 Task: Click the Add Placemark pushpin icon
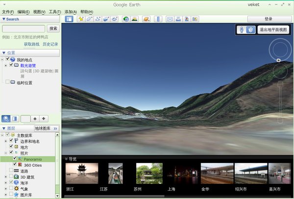coord(81,19)
